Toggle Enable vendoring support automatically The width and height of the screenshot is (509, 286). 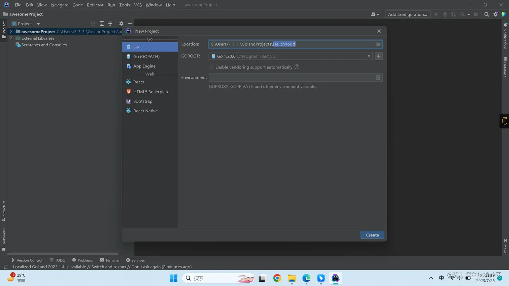point(211,67)
